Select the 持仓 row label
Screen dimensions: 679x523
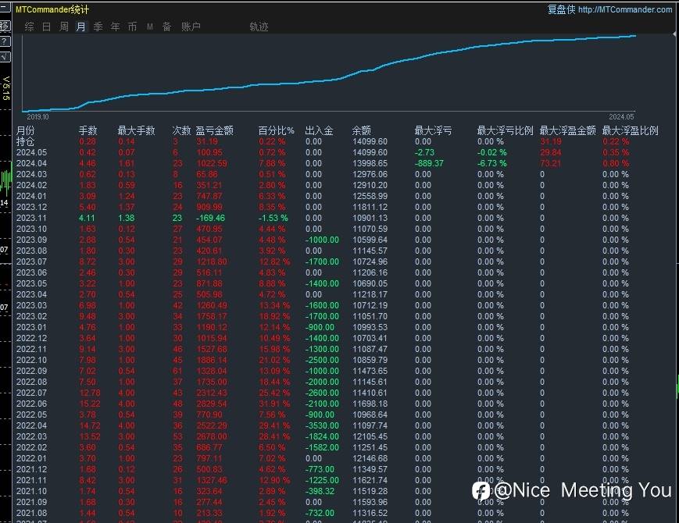point(25,141)
